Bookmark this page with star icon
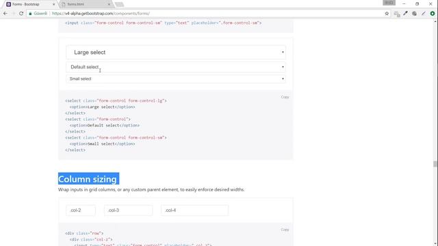Screen dimensions: 438x246 [x=387, y=14]
